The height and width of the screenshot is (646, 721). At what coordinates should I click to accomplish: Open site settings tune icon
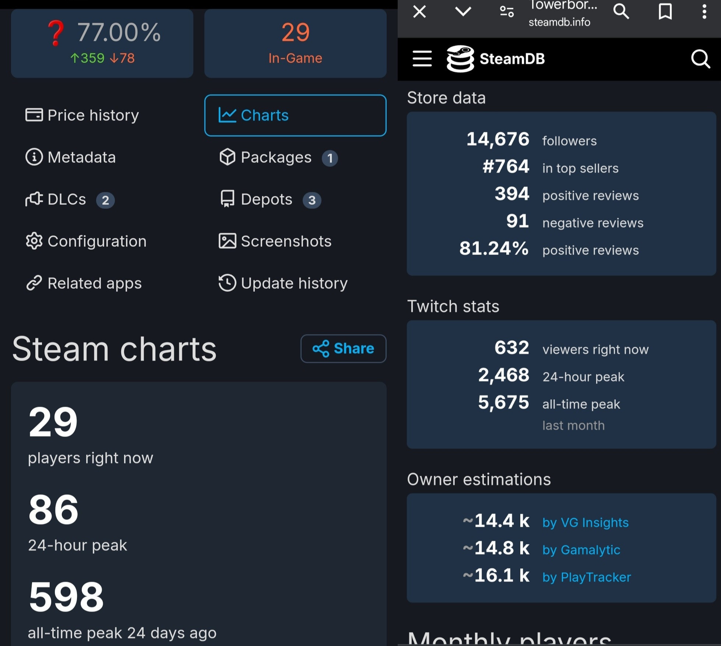click(x=507, y=12)
